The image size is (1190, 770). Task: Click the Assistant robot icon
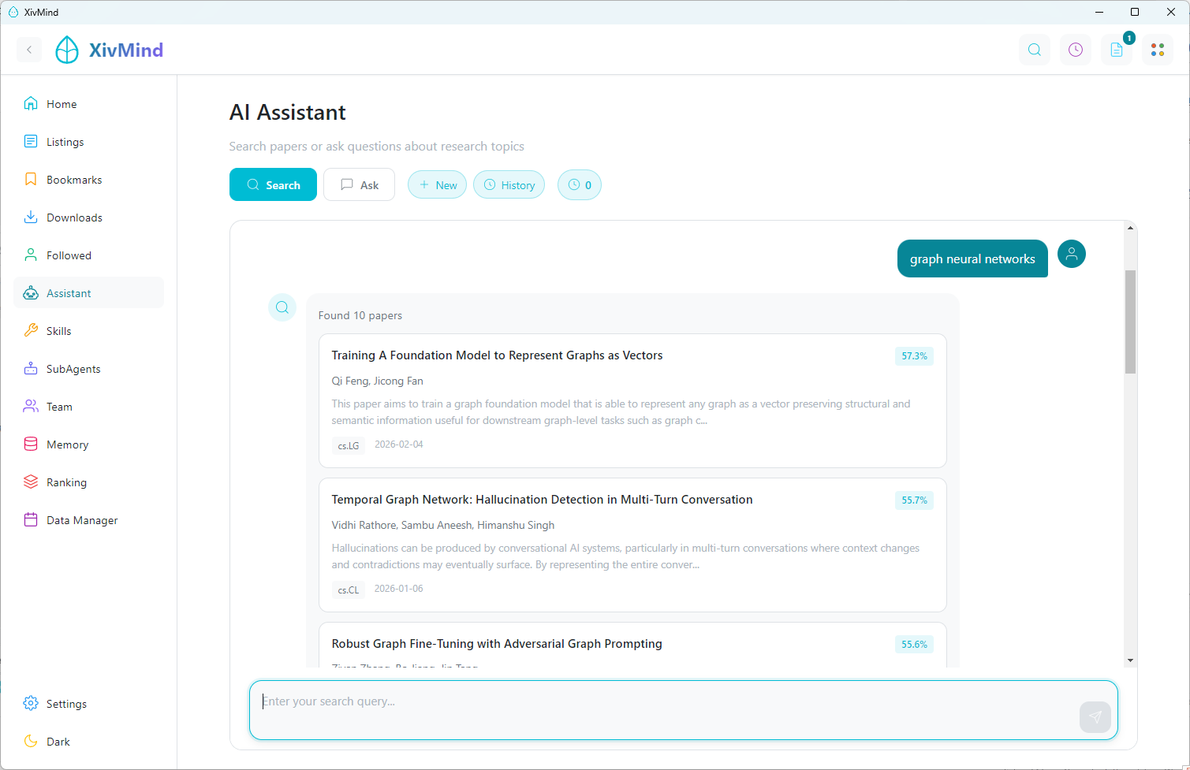point(31,293)
